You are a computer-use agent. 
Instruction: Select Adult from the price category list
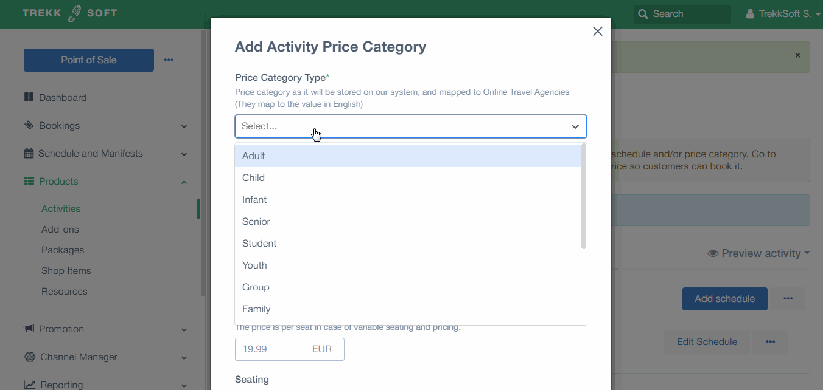pyautogui.click(x=253, y=156)
